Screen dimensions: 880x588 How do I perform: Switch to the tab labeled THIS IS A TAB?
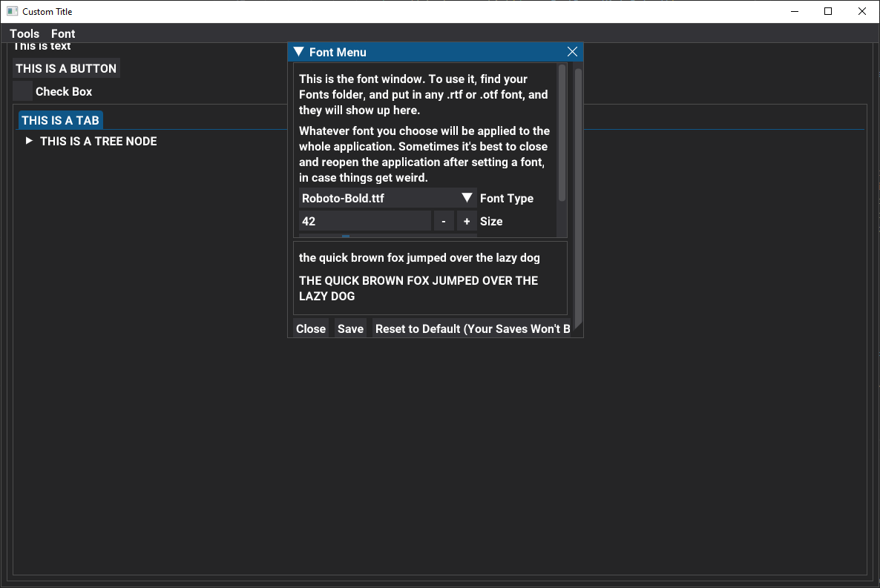point(60,119)
